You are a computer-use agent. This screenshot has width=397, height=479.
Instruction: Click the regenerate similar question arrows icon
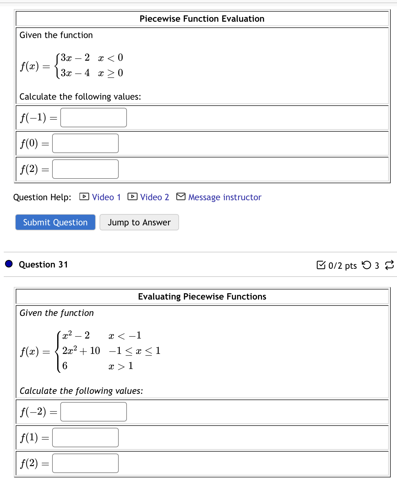tap(389, 266)
